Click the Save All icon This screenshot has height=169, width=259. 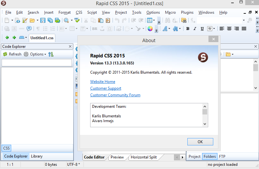tap(50, 20)
